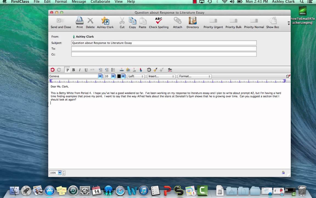
Task: Click into the To: recipient field
Action: 164,48
